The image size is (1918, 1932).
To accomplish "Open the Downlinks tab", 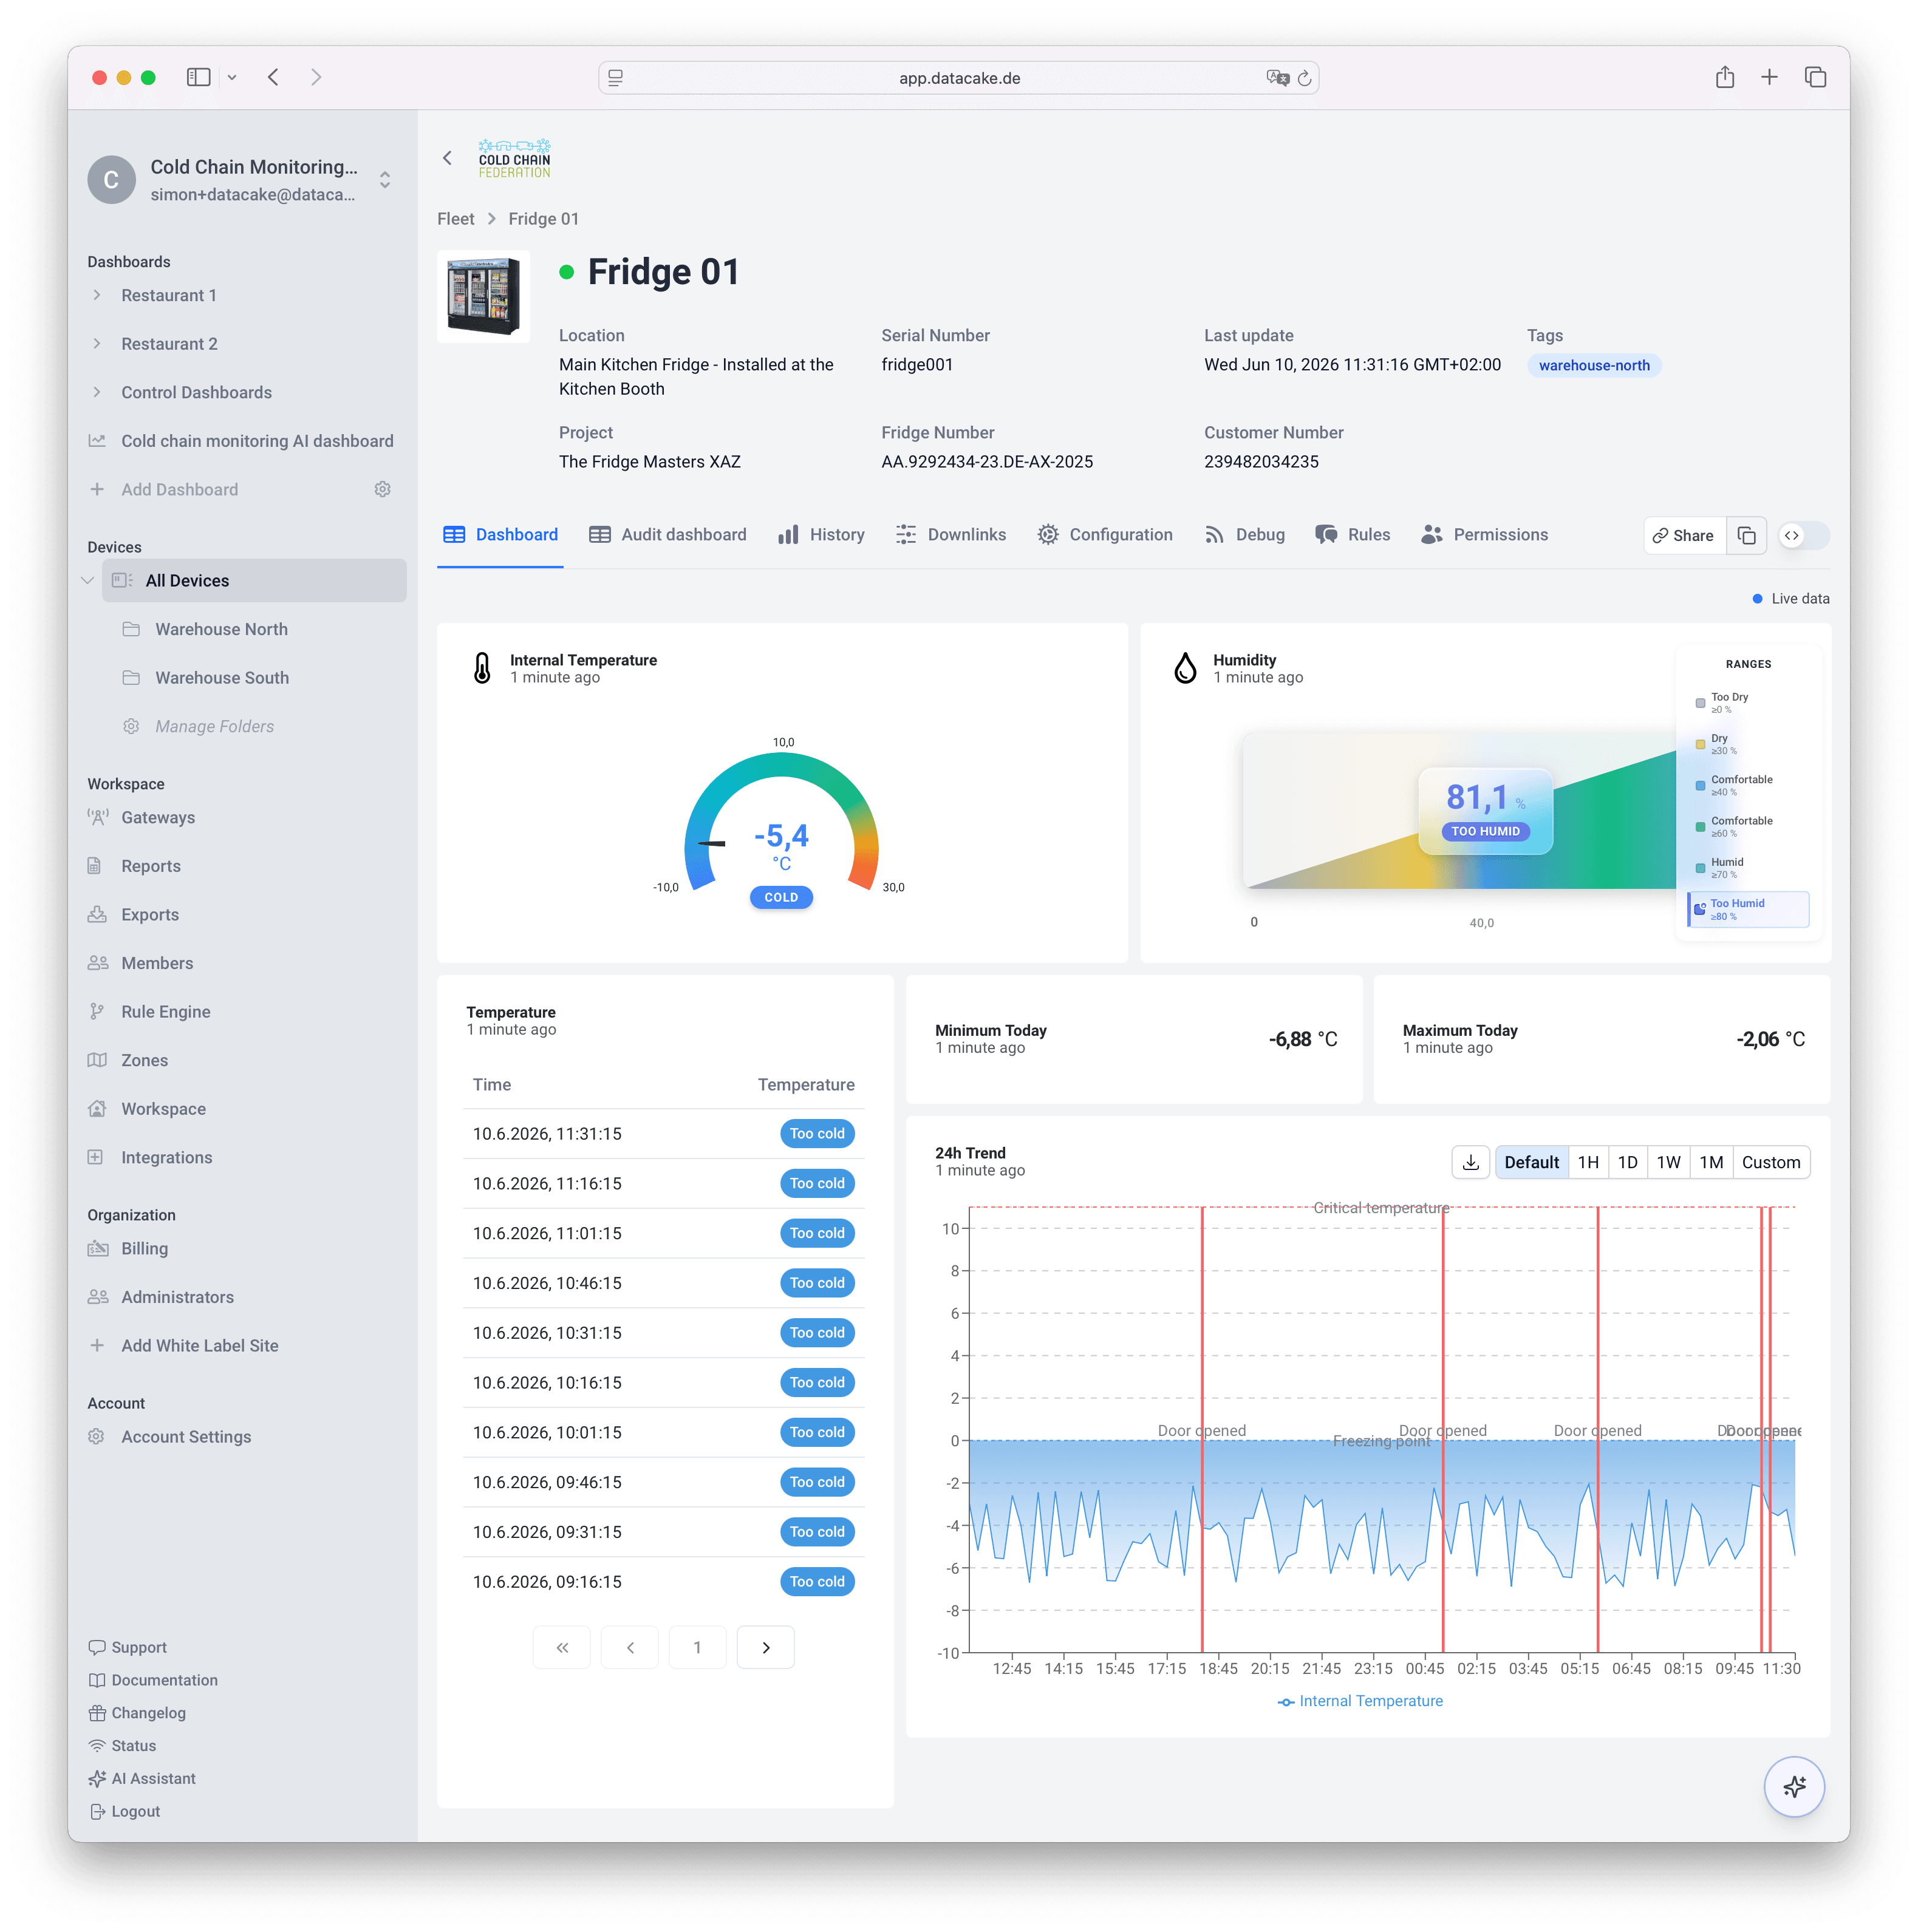I will point(950,535).
